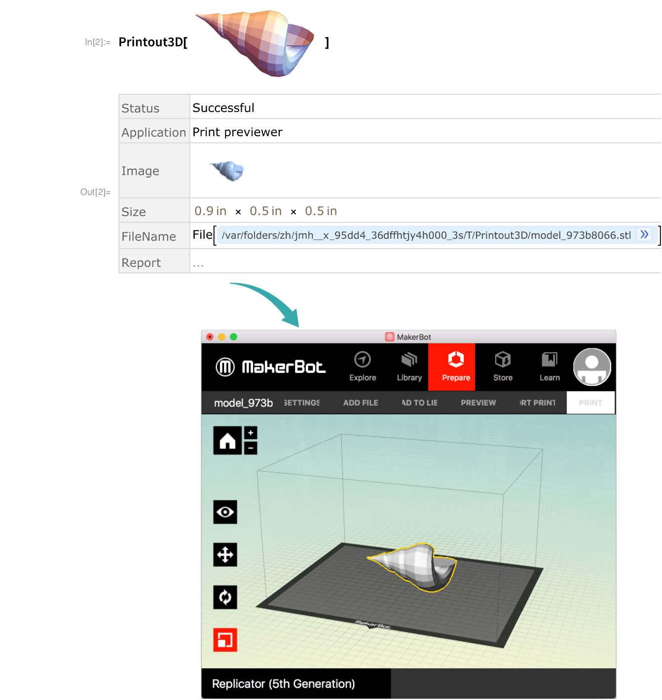The image size is (662, 700).
Task: Click the MakerBot title bar icon
Action: coord(390,337)
